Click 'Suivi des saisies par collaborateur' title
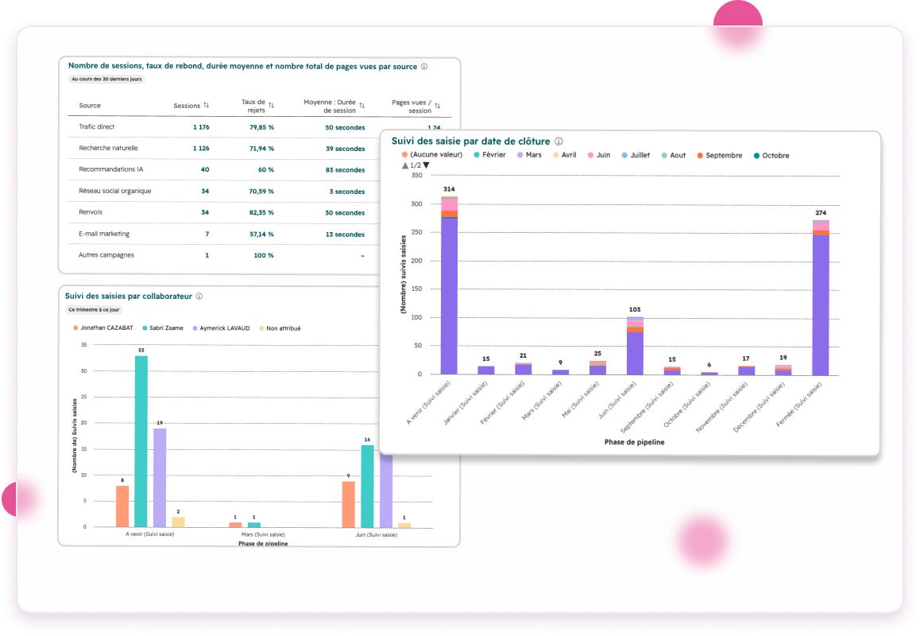 (129, 296)
